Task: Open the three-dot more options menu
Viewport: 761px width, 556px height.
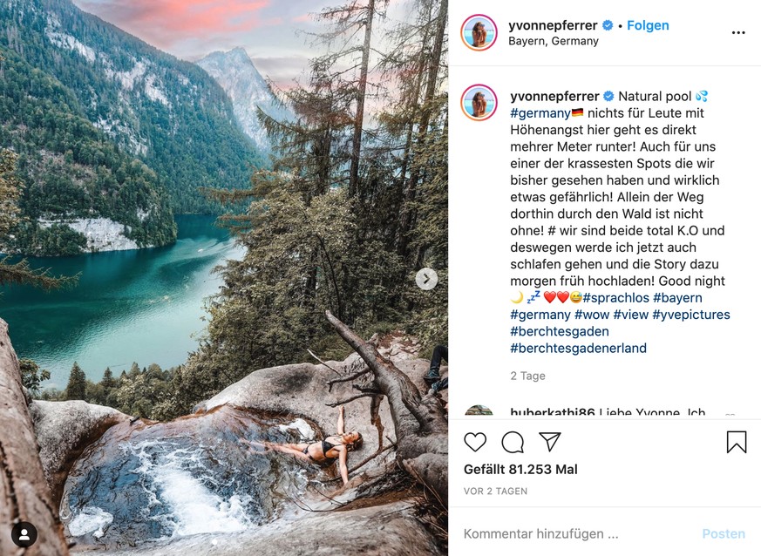Action: [738, 33]
